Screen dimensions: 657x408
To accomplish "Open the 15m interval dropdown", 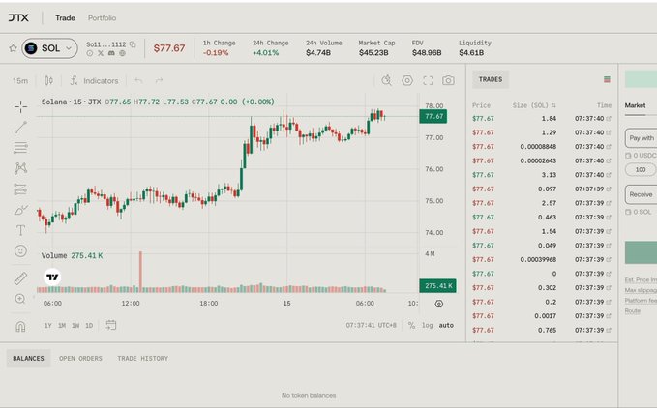I will pyautogui.click(x=20, y=81).
